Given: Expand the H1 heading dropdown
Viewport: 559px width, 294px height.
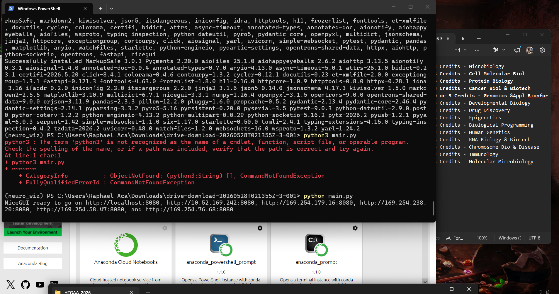Looking at the screenshot, I should [x=461, y=50].
